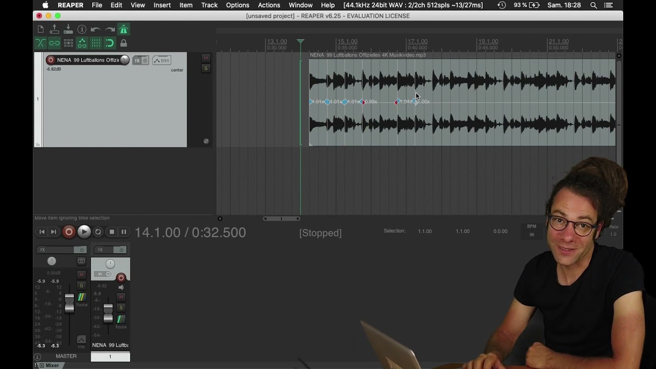Toggle grid lines display icon
656x369 pixels.
pos(96,43)
